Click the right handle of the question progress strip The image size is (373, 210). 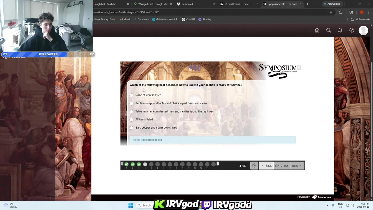218,164
